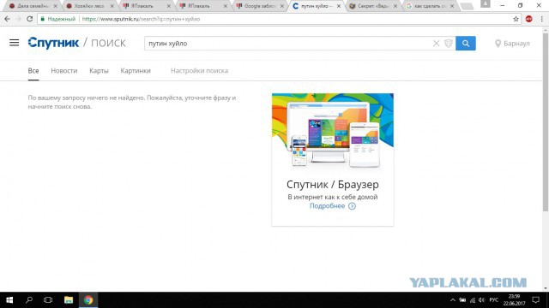Click the network tray icon
549x308 pixels.
pyautogui.click(x=473, y=300)
